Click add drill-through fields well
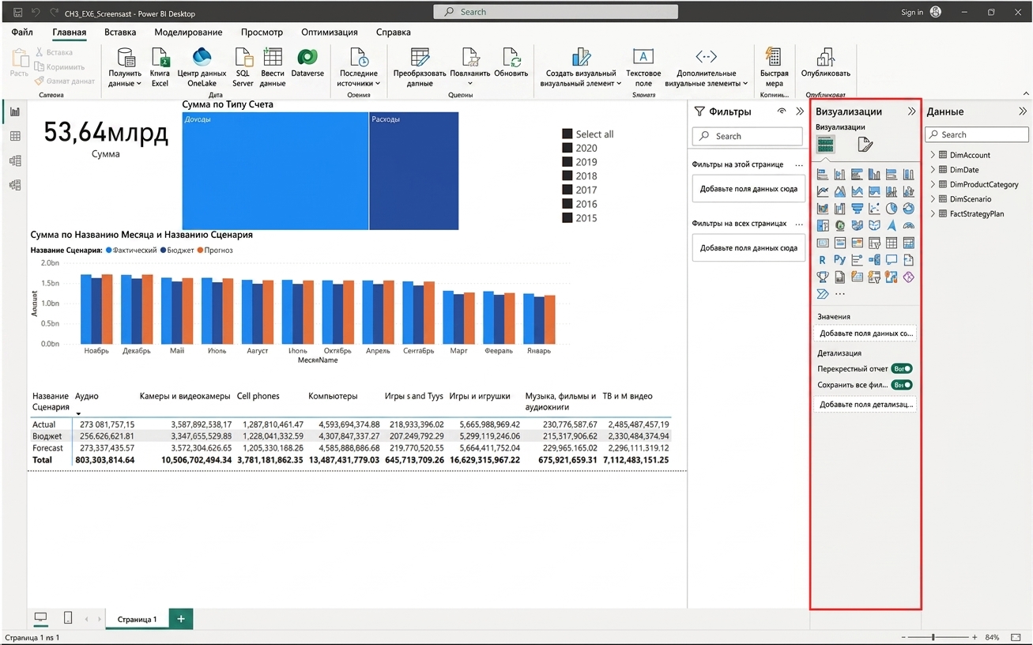This screenshot has height=645, width=1033. (x=865, y=404)
